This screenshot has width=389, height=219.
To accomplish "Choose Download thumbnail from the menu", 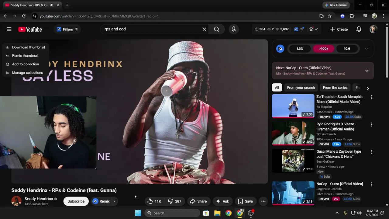I will point(26,47).
